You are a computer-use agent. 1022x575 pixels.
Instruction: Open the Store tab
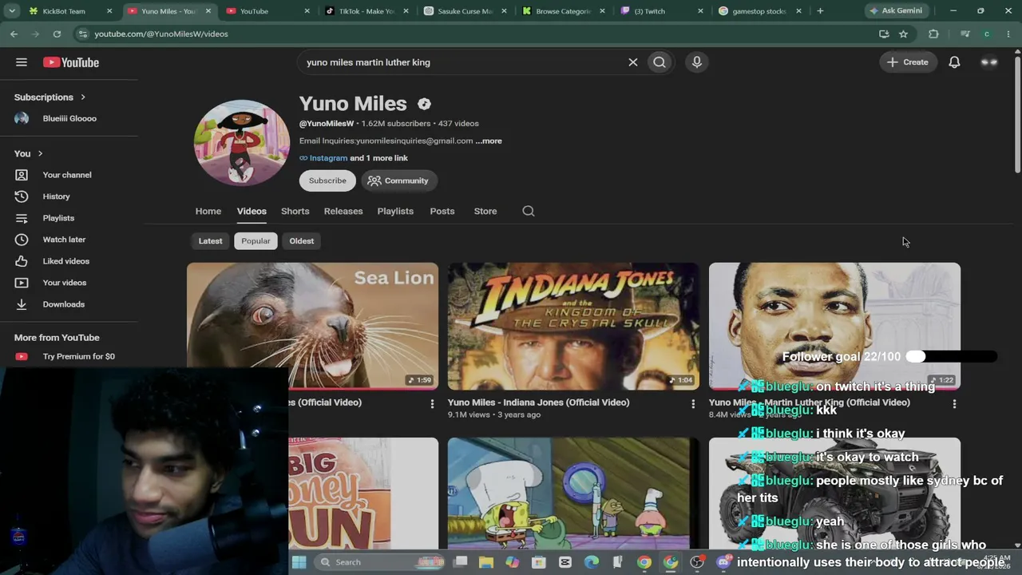pyautogui.click(x=485, y=211)
